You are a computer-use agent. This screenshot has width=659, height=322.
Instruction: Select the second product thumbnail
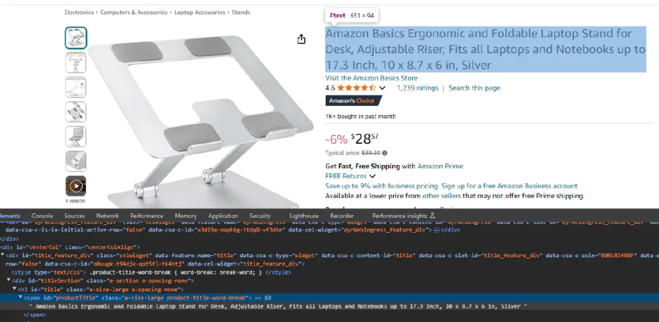click(76, 62)
